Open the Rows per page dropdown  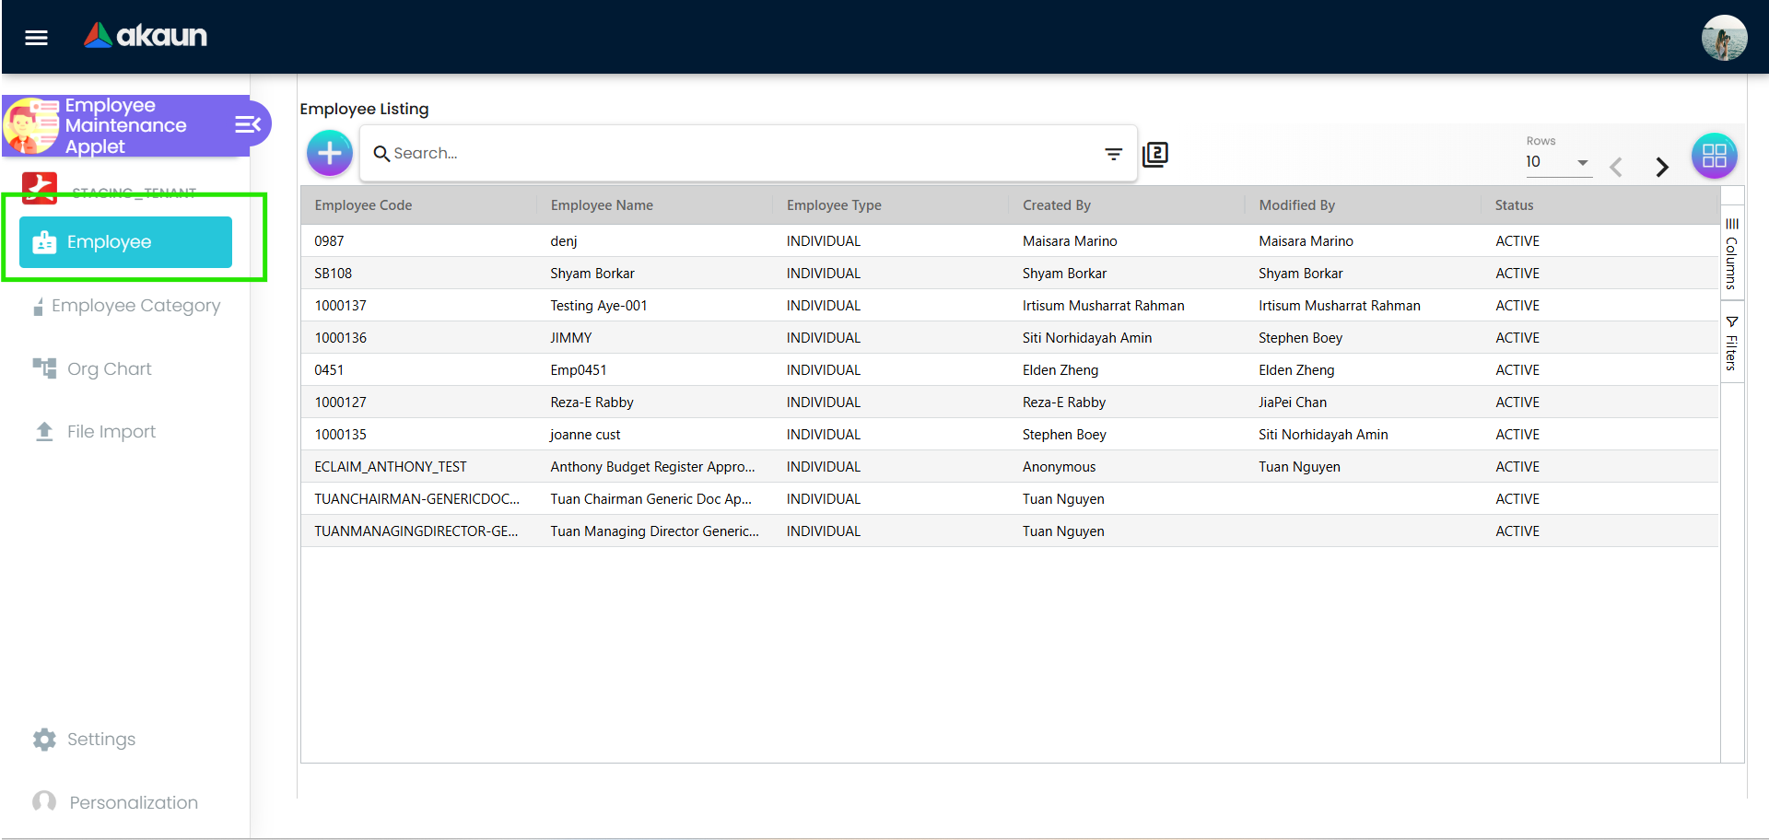point(1559,162)
